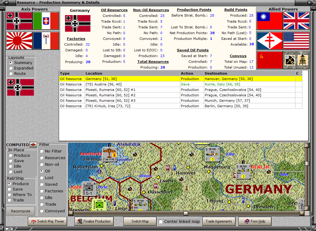Select In Place Produce option

click(19, 155)
